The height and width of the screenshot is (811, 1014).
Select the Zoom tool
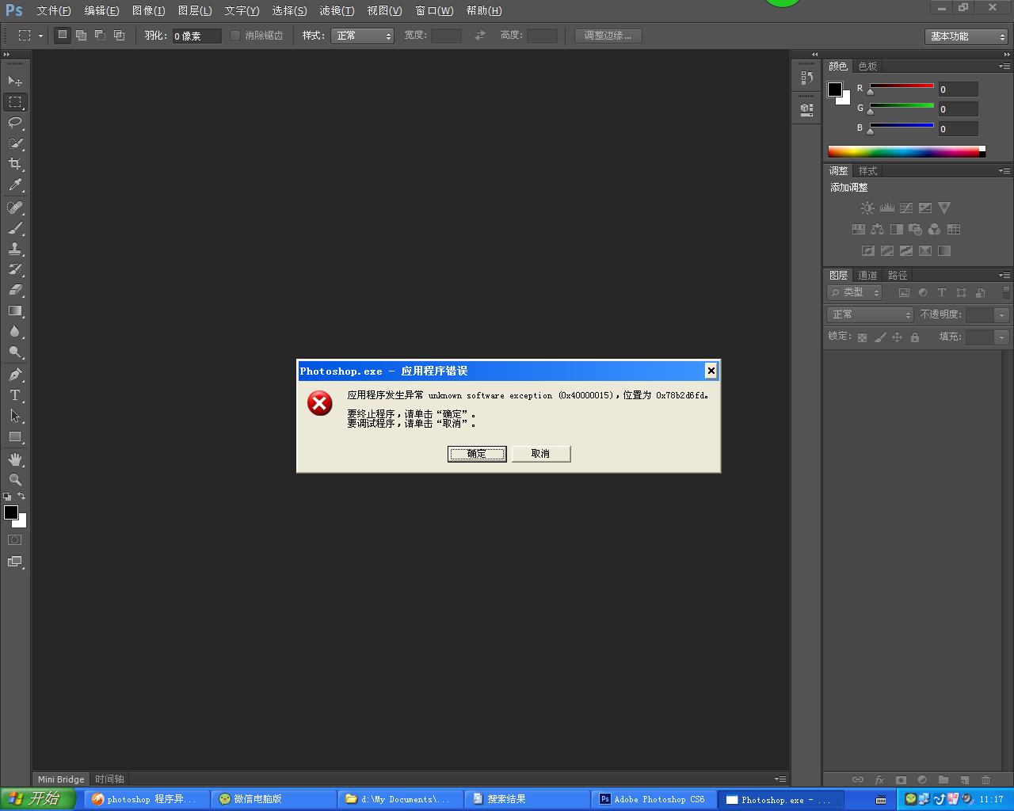coord(15,480)
